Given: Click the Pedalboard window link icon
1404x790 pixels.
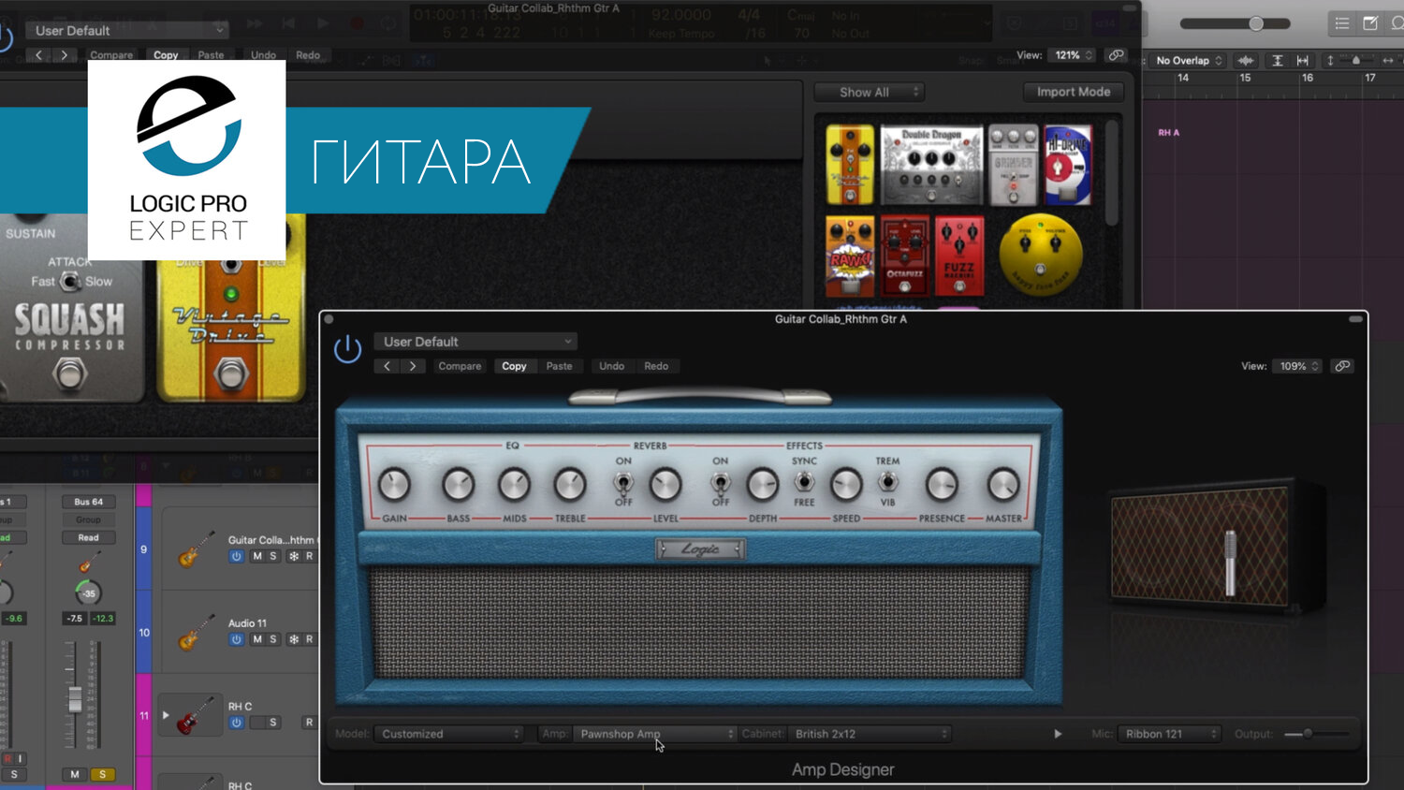Looking at the screenshot, I should tap(1116, 55).
